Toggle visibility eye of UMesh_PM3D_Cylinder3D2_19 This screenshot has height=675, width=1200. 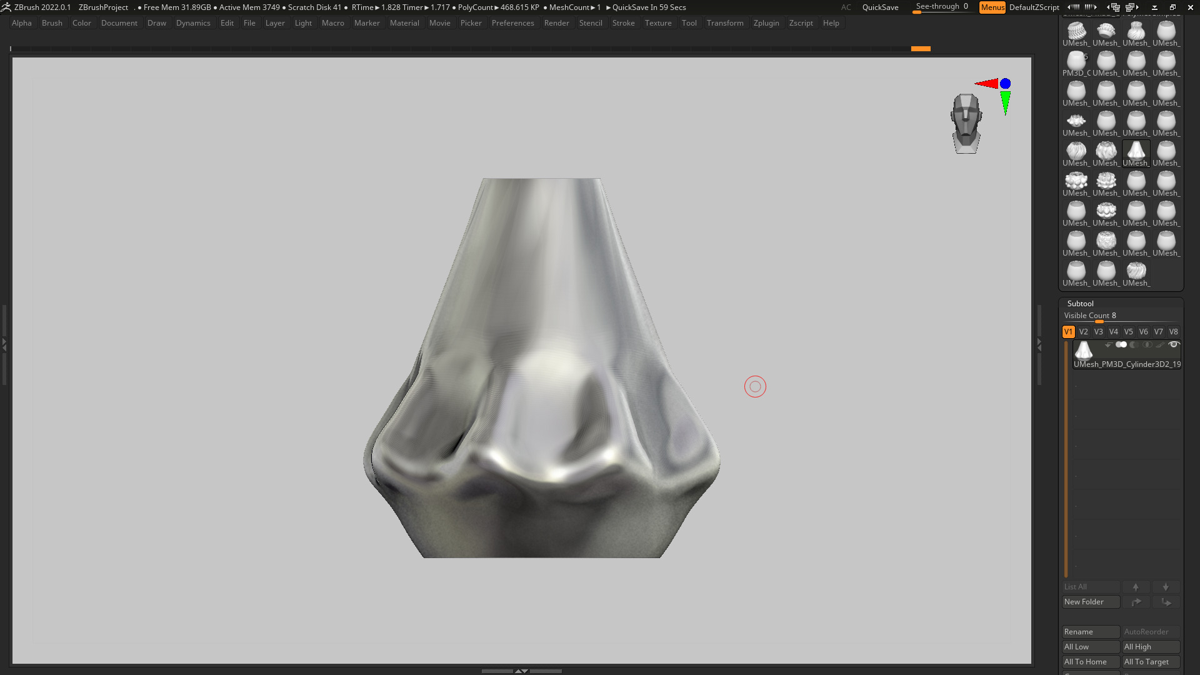point(1174,345)
